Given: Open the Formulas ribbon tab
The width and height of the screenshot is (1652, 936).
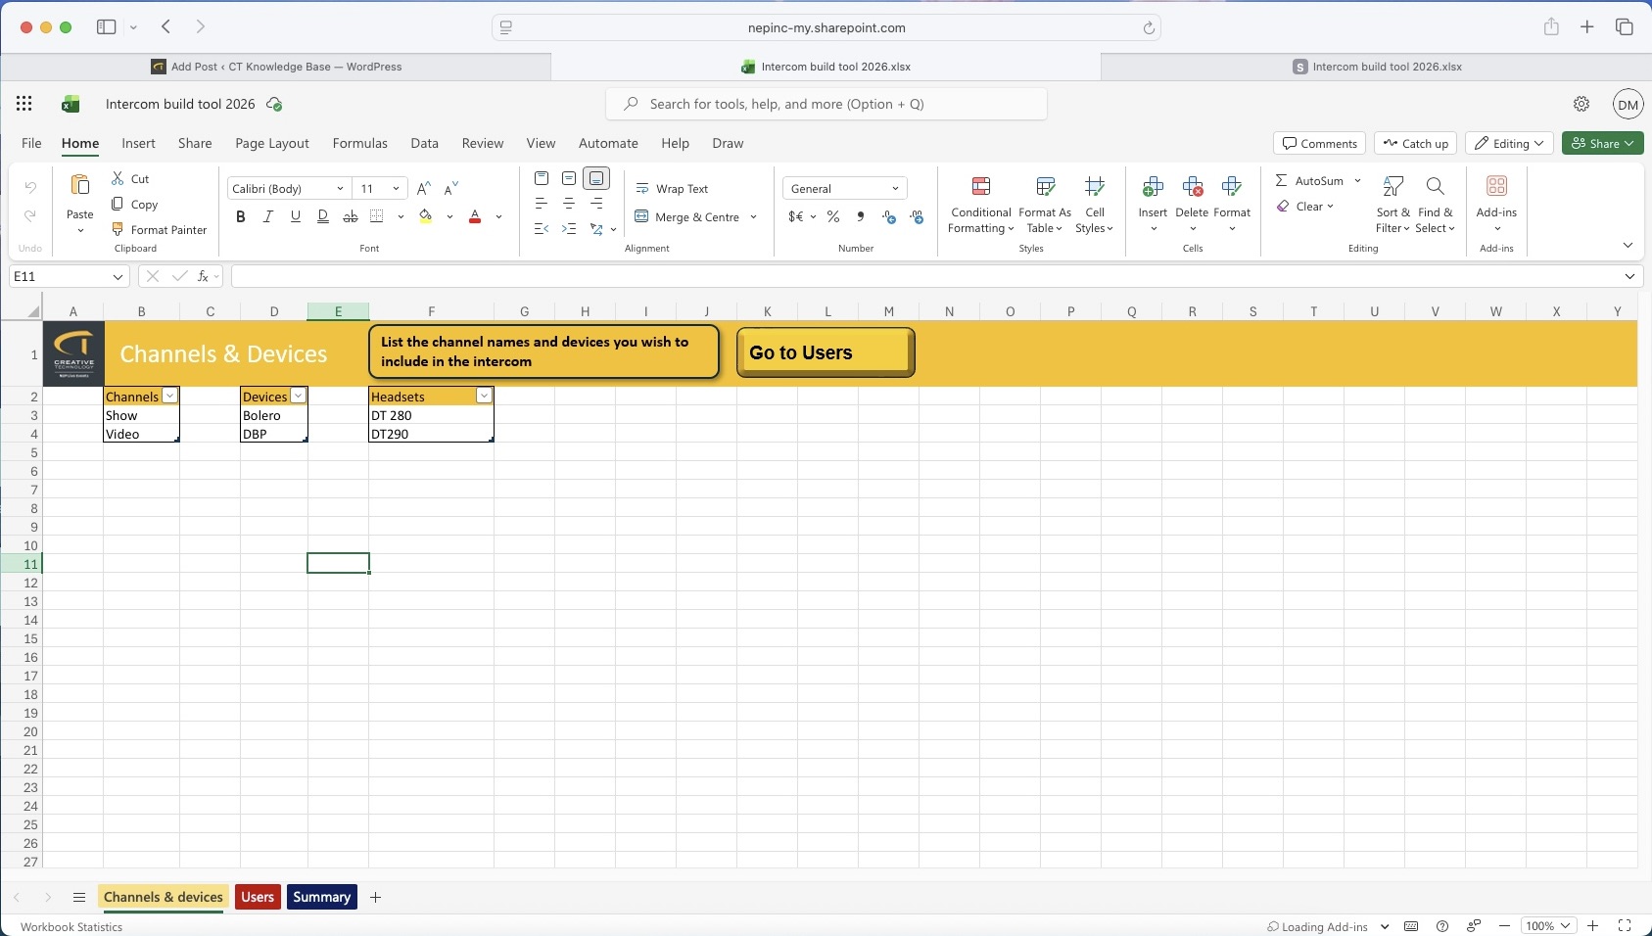Looking at the screenshot, I should tap(359, 143).
